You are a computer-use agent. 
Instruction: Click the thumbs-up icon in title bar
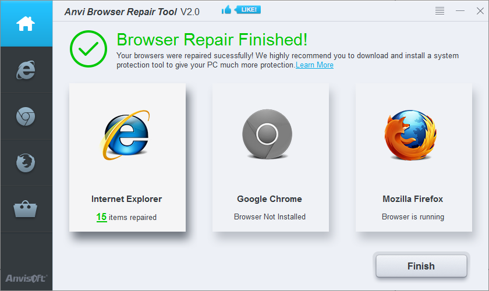pos(226,10)
